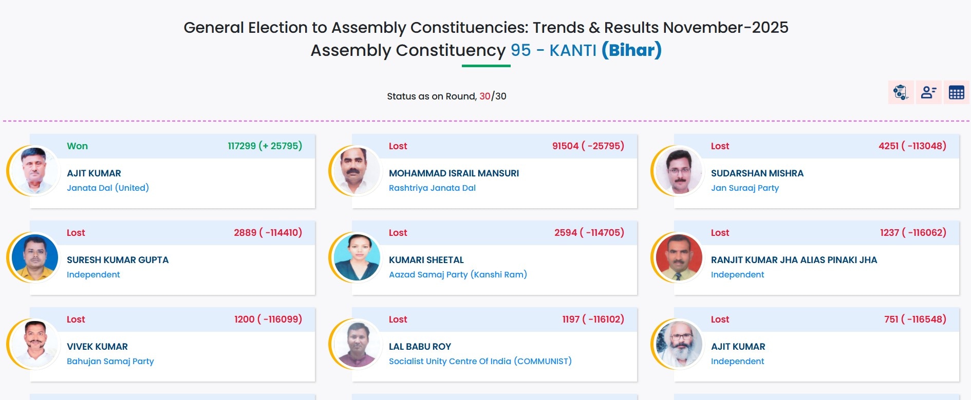971x400 pixels.
Task: Click Vivek Kumar's candidate photo
Action: click(x=34, y=344)
